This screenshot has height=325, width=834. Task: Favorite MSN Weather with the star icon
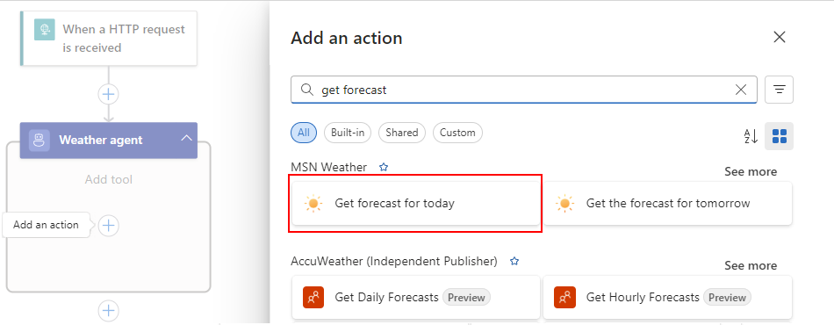pyautogui.click(x=384, y=167)
